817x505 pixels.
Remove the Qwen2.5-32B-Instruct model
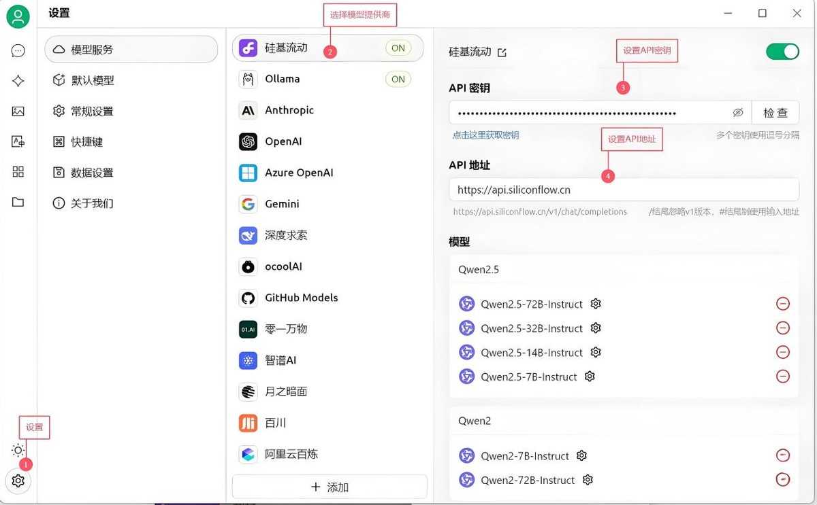(782, 328)
